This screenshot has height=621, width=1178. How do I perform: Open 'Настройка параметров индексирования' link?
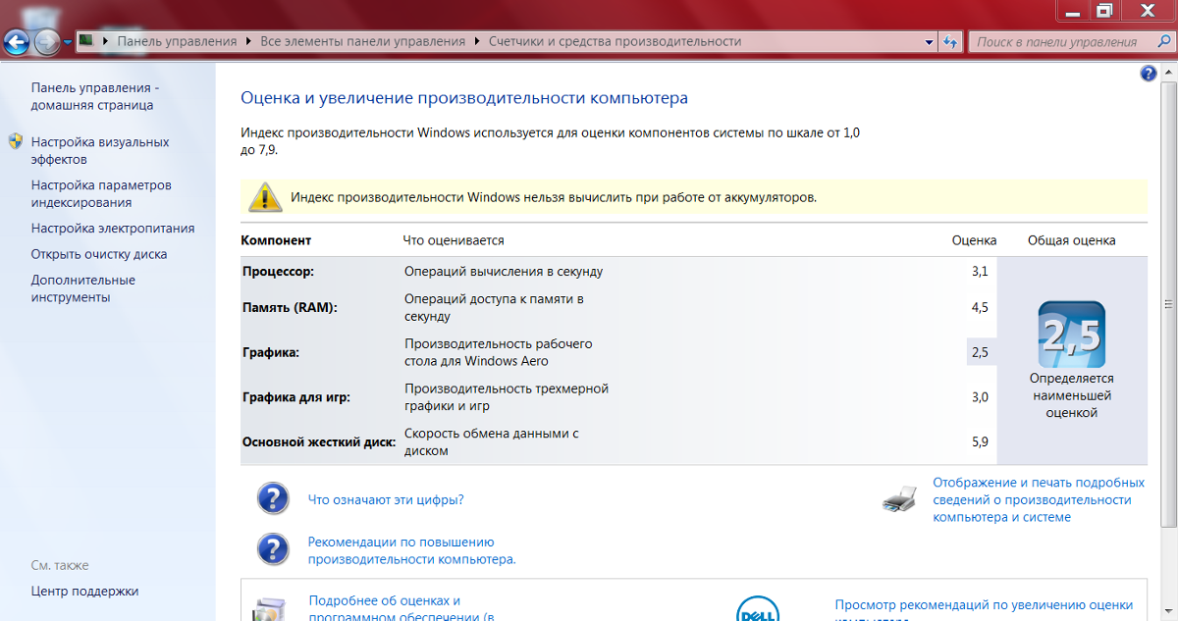click(101, 193)
